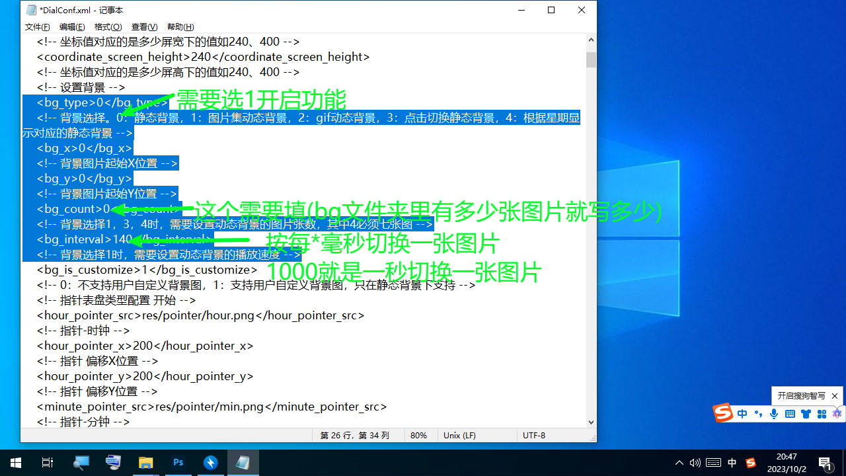Open the 文件(F) menu
The image size is (846, 476).
click(37, 27)
